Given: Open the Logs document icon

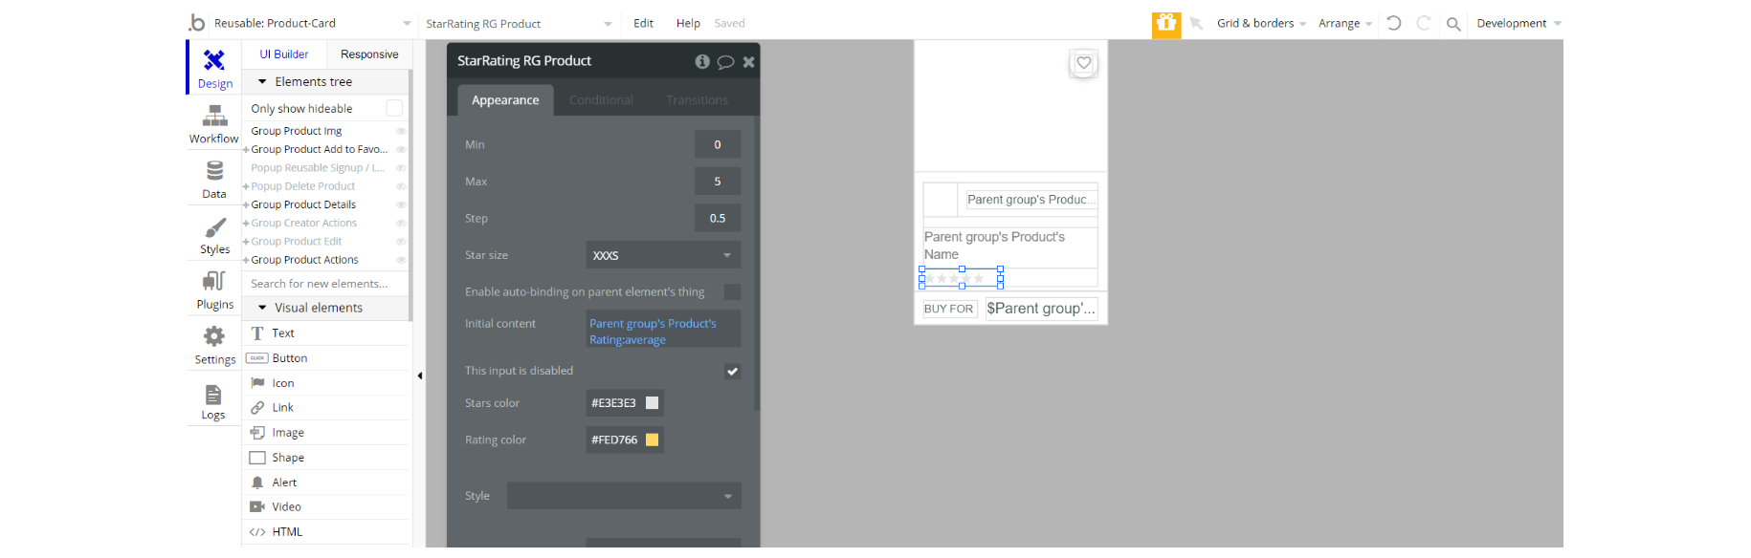Looking at the screenshot, I should (213, 395).
